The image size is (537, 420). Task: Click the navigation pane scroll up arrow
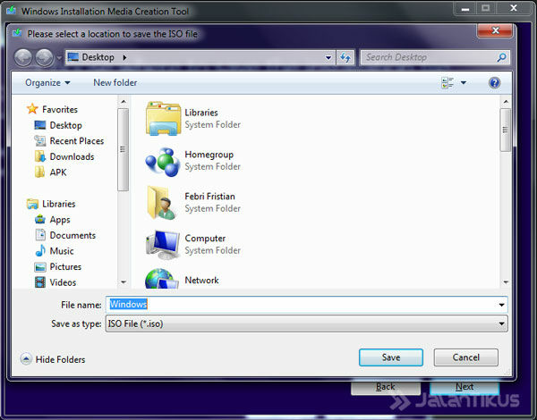coord(124,102)
